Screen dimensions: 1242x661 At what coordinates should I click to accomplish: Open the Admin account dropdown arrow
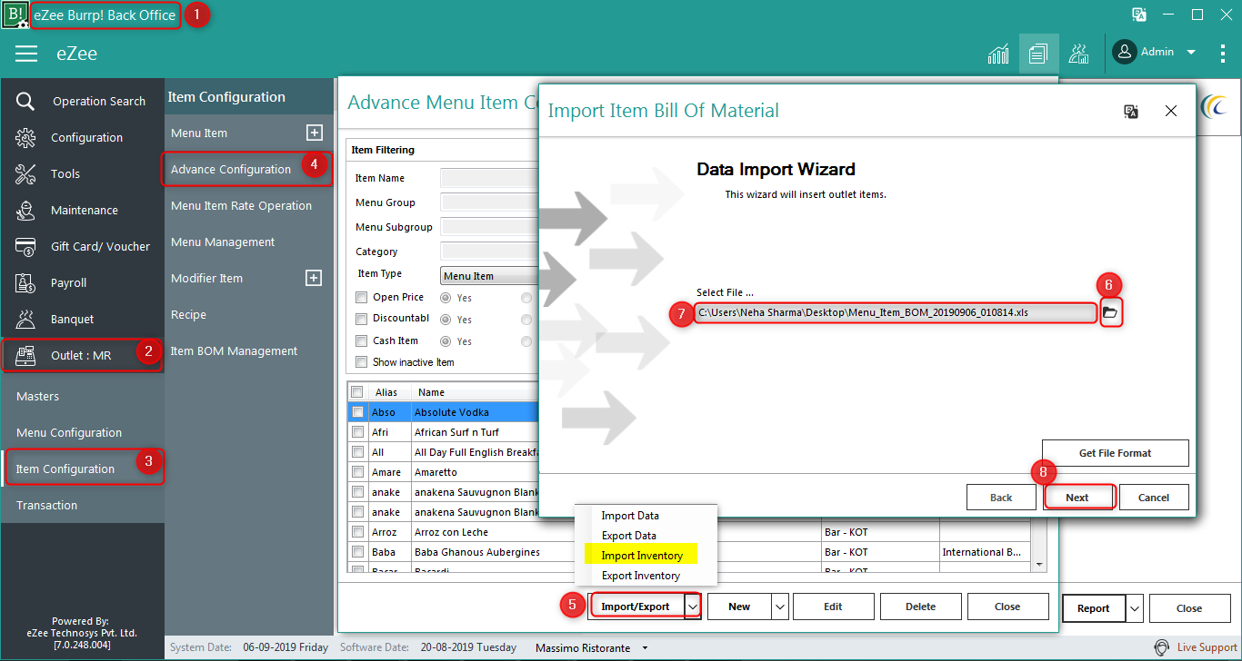click(x=1191, y=53)
